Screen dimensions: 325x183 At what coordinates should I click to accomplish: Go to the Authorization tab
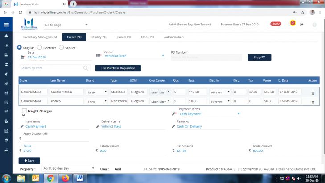173,37
